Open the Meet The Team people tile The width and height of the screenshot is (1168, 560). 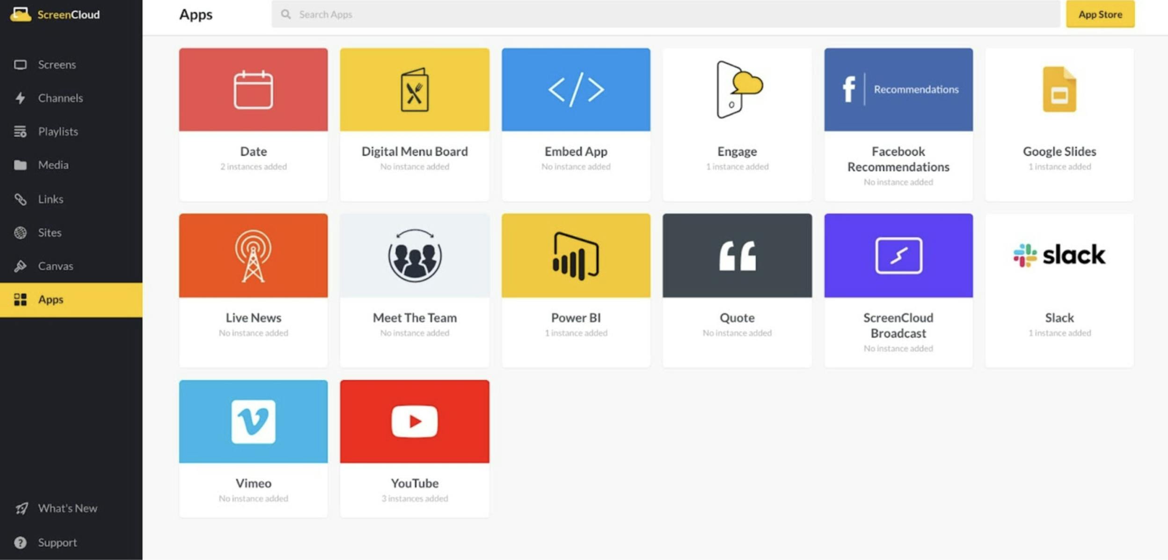click(415, 256)
